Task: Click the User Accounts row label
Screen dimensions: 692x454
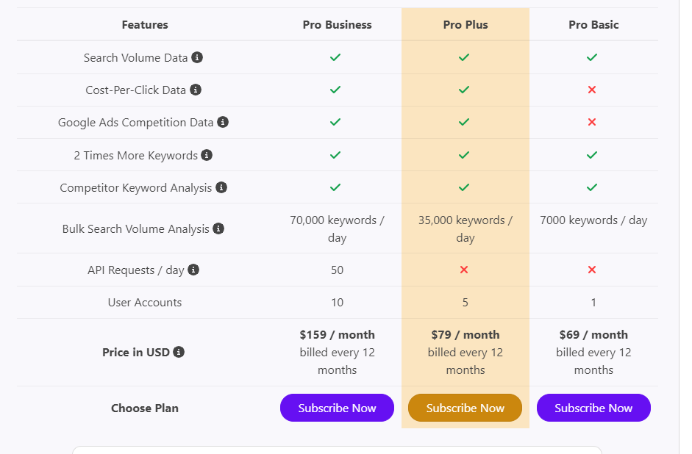Action: [x=145, y=303]
